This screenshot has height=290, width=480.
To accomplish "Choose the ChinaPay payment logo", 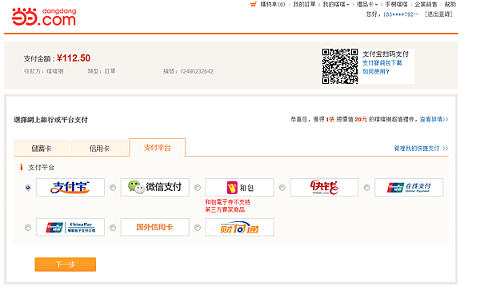I will tap(70, 227).
